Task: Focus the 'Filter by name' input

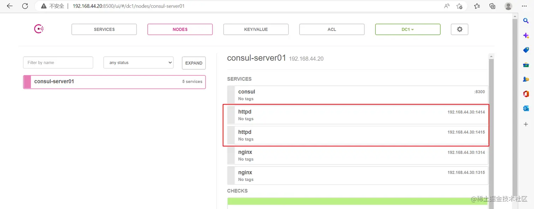Action: tap(58, 63)
